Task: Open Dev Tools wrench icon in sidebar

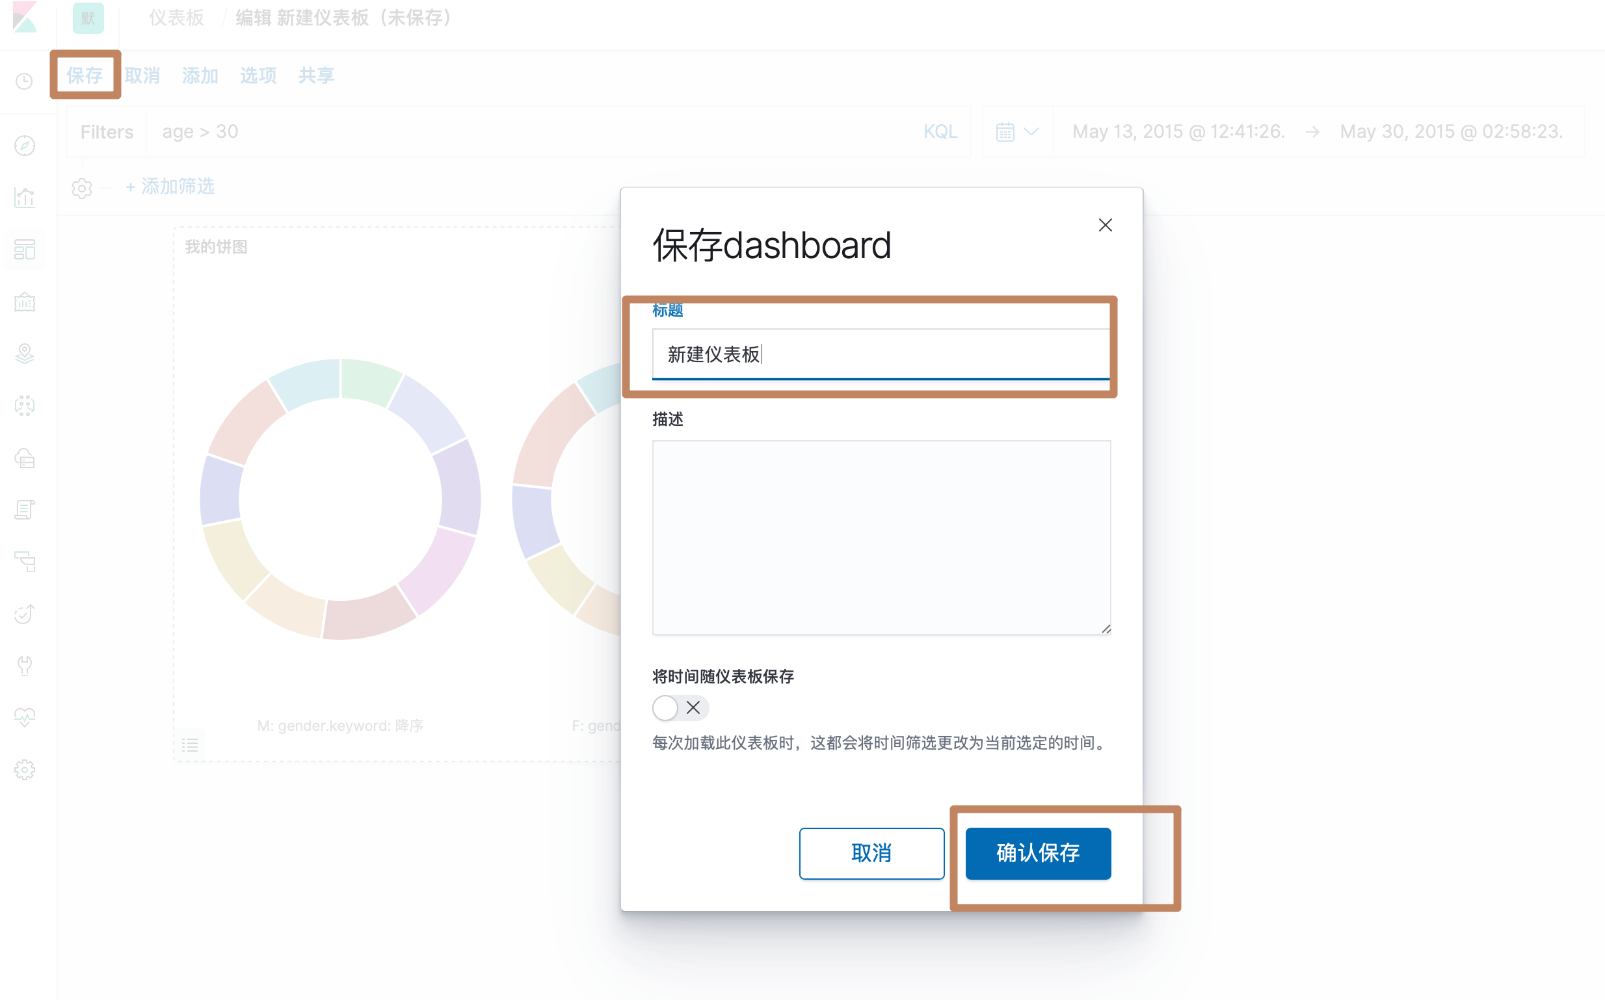Action: pyautogui.click(x=25, y=665)
